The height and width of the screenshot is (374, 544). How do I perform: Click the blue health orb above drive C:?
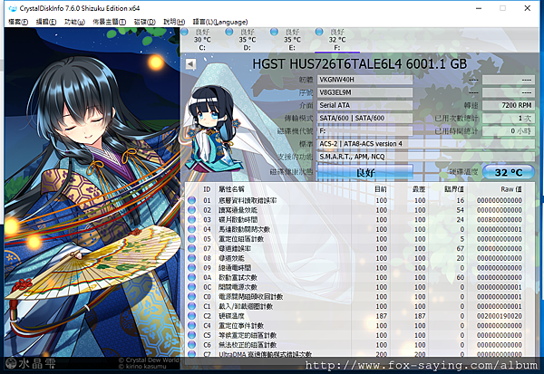184,32
